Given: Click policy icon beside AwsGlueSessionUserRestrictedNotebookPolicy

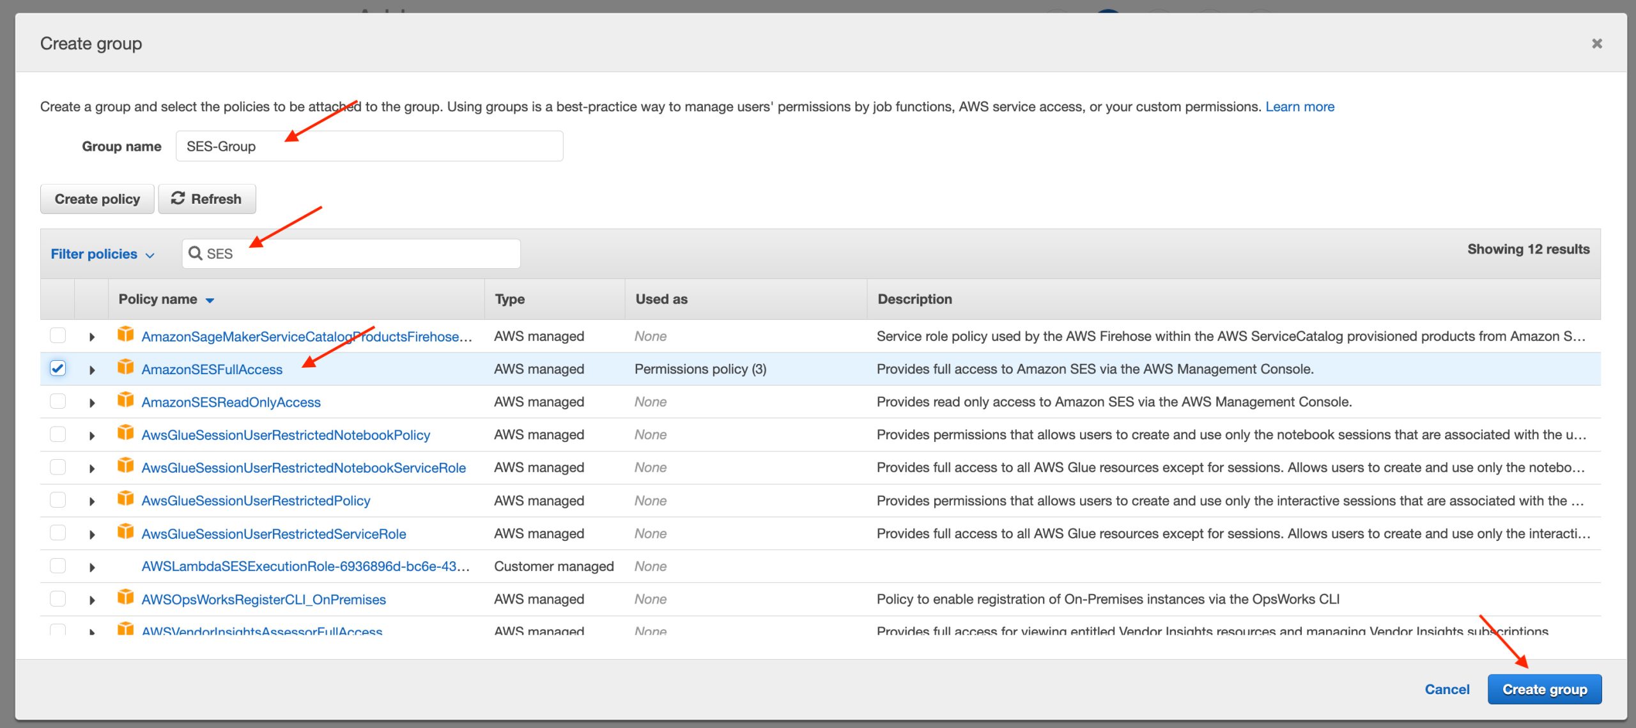Looking at the screenshot, I should [x=126, y=433].
